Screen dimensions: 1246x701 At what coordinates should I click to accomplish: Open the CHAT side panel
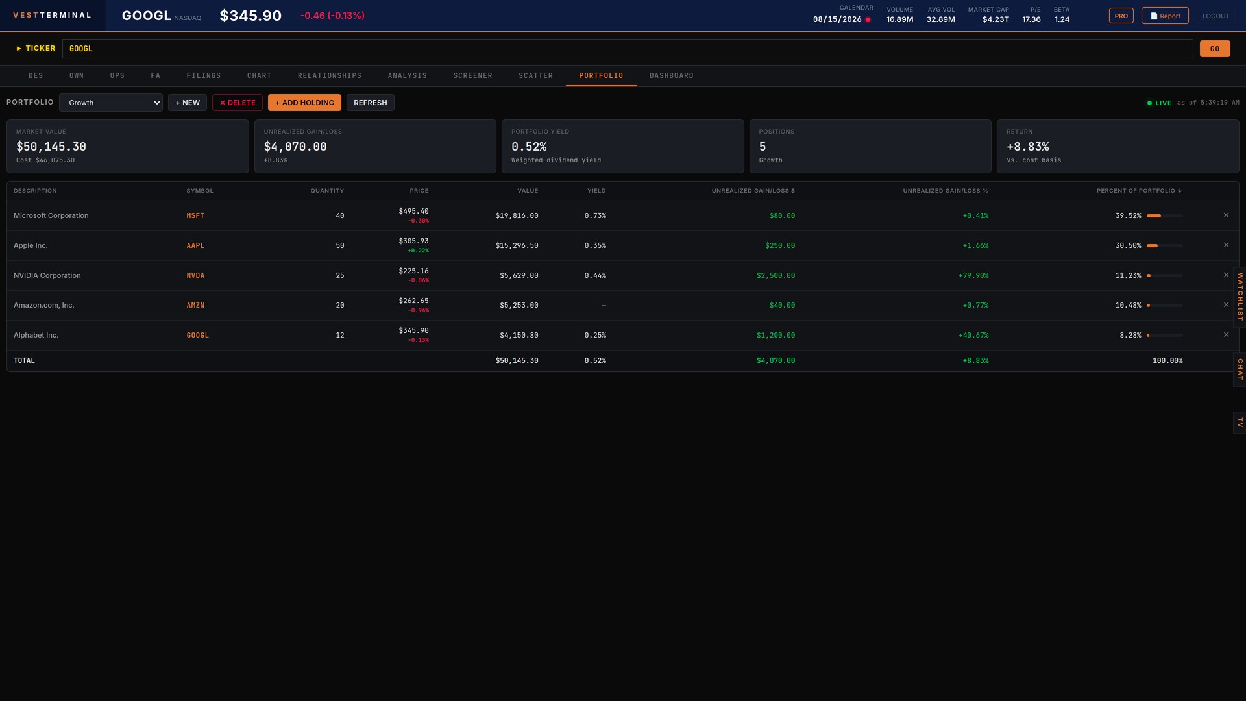pyautogui.click(x=1240, y=369)
